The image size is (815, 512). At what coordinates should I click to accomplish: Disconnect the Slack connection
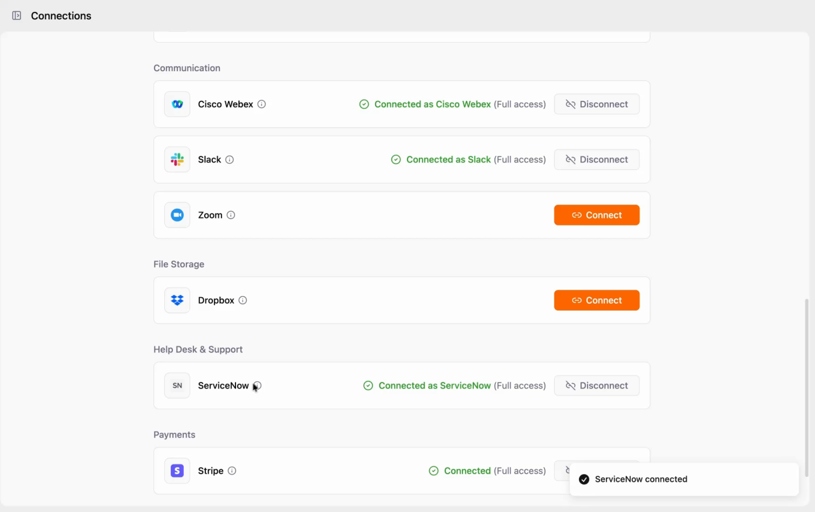[597, 160]
